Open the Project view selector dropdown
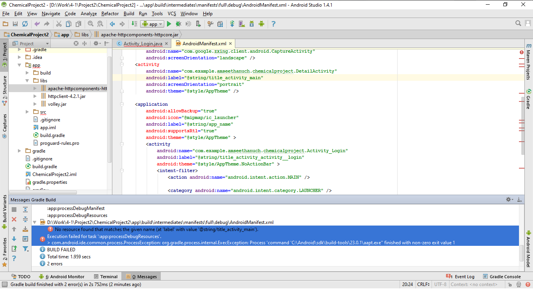 pos(30,43)
